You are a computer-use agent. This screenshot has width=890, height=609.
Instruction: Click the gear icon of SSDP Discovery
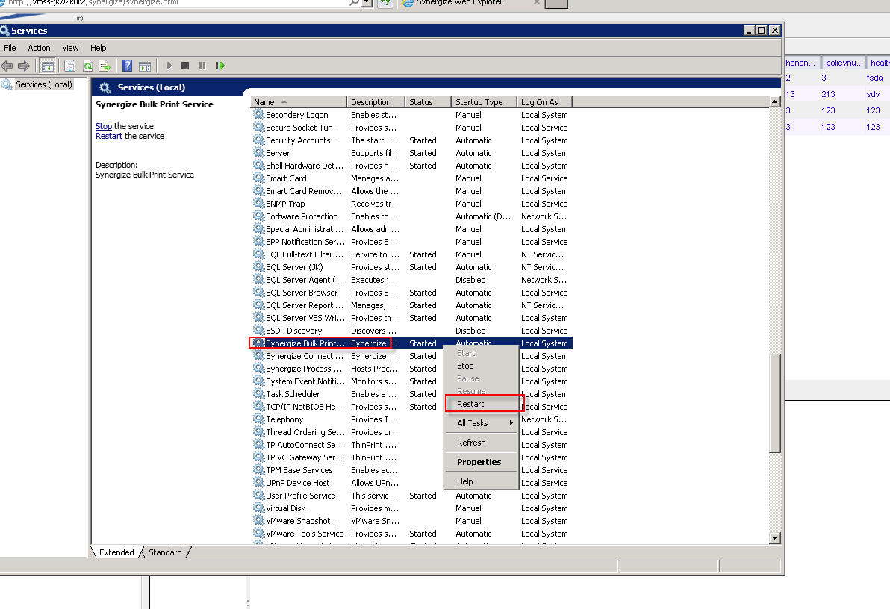(x=259, y=331)
